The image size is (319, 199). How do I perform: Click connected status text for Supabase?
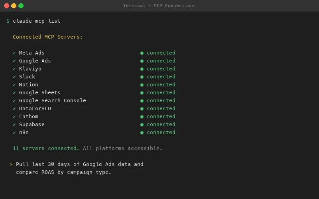[161, 125]
